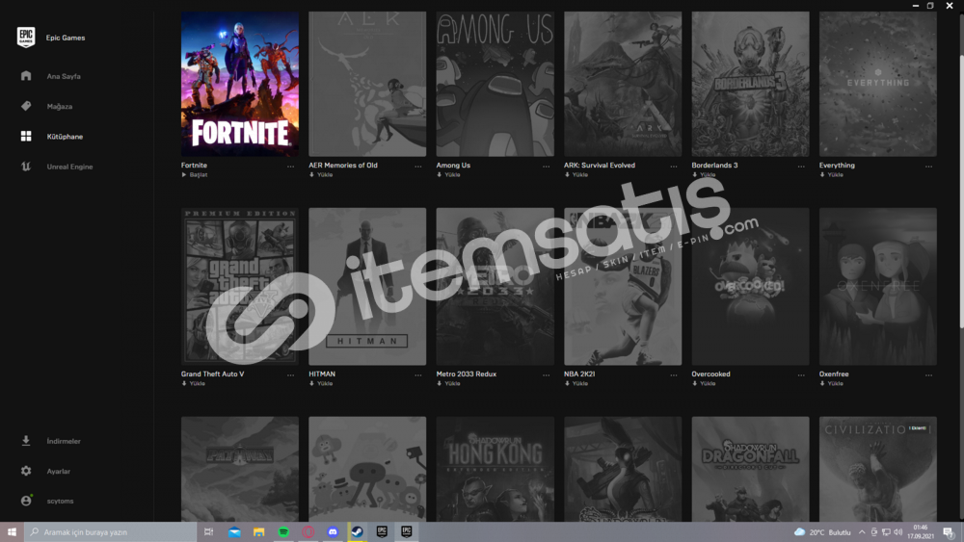Viewport: 964px width, 542px height.
Task: Open Civilization cover thumbnail
Action: click(878, 469)
